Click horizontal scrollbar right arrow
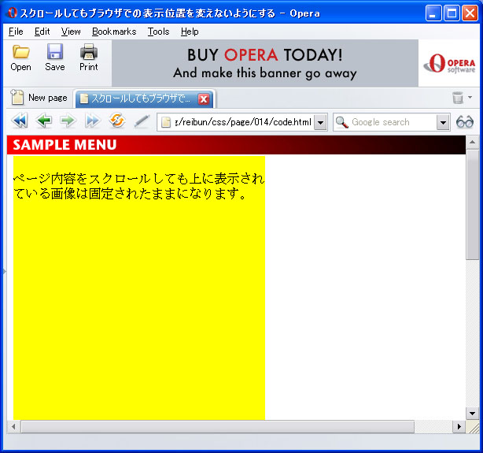Screen dimensions: 483x453 coord(459,426)
